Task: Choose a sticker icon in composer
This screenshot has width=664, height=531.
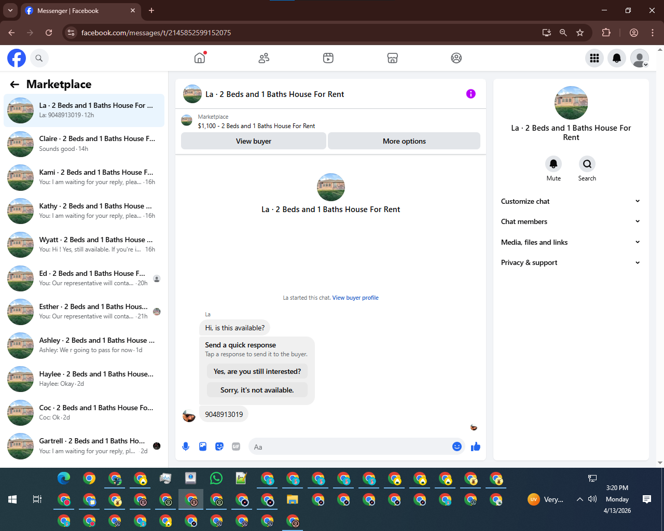Action: point(219,446)
